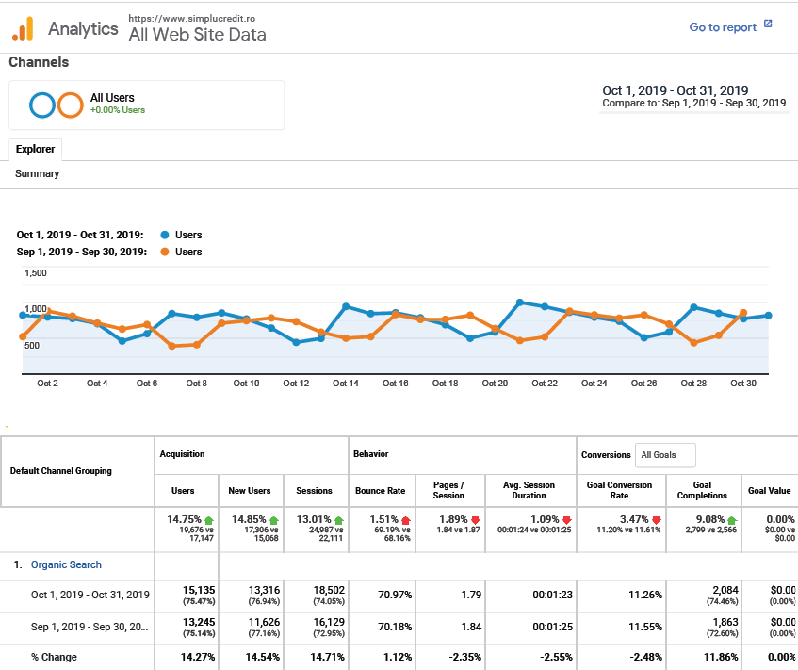Open the Organic Search channel link
Screen dimensions: 798x670
coord(66,564)
